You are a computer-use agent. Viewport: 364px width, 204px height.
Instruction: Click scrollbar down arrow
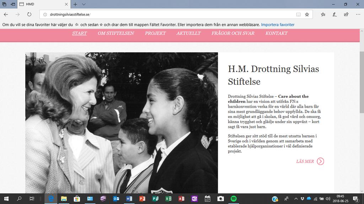pyautogui.click(x=362, y=191)
